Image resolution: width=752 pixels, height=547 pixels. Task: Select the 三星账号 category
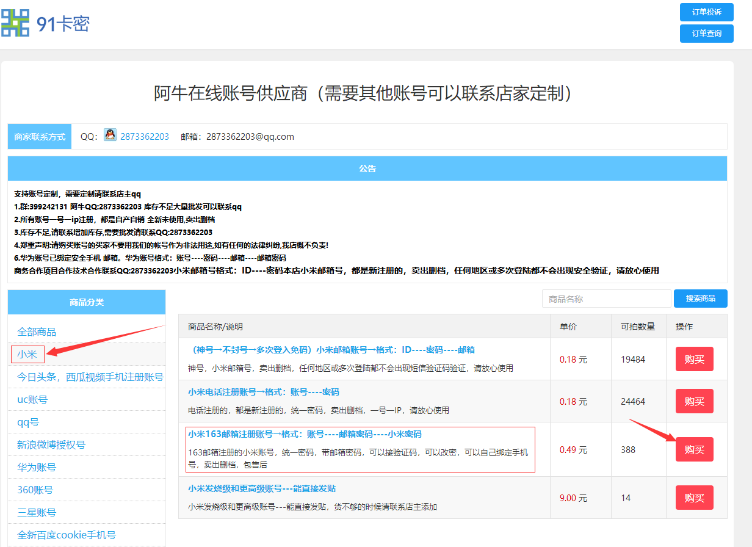pyautogui.click(x=37, y=513)
